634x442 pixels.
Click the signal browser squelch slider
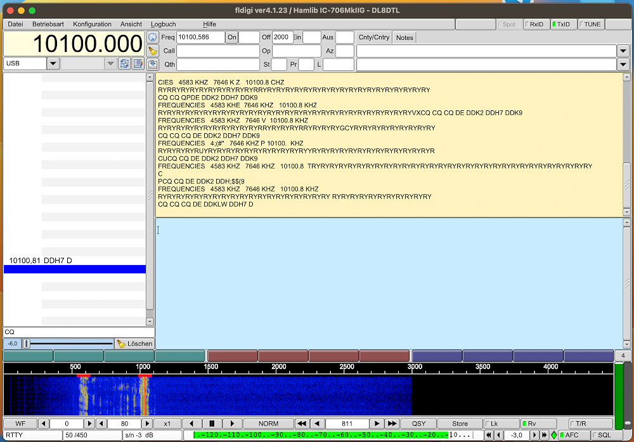(x=68, y=344)
